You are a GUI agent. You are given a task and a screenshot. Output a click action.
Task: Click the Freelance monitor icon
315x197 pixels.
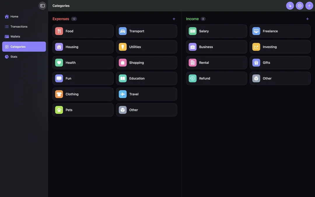click(x=256, y=31)
